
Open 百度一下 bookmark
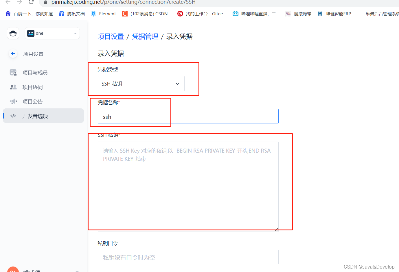pyautogui.click(x=29, y=14)
